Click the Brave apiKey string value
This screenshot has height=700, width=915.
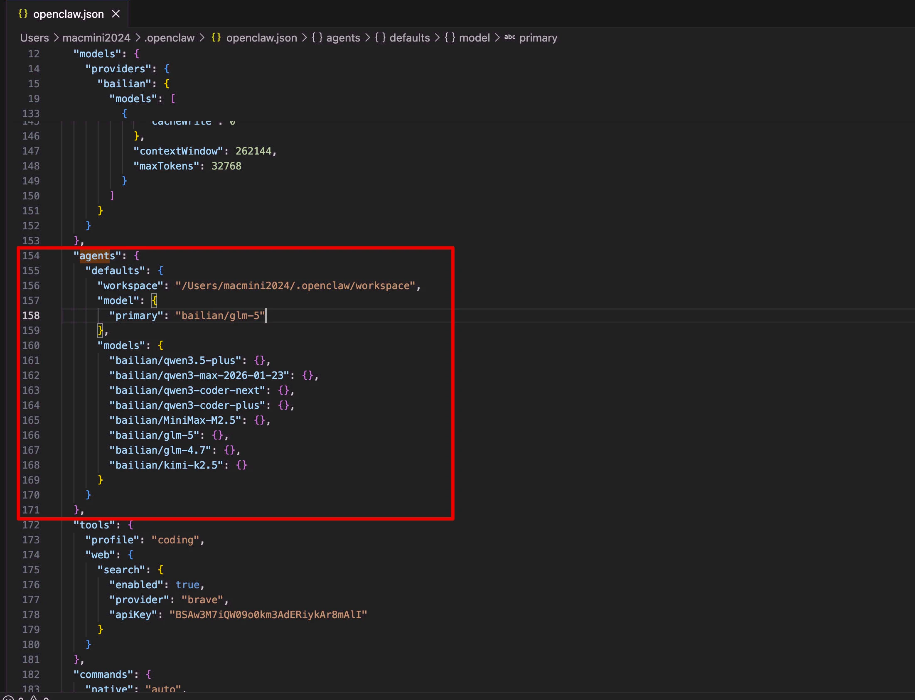tap(268, 614)
